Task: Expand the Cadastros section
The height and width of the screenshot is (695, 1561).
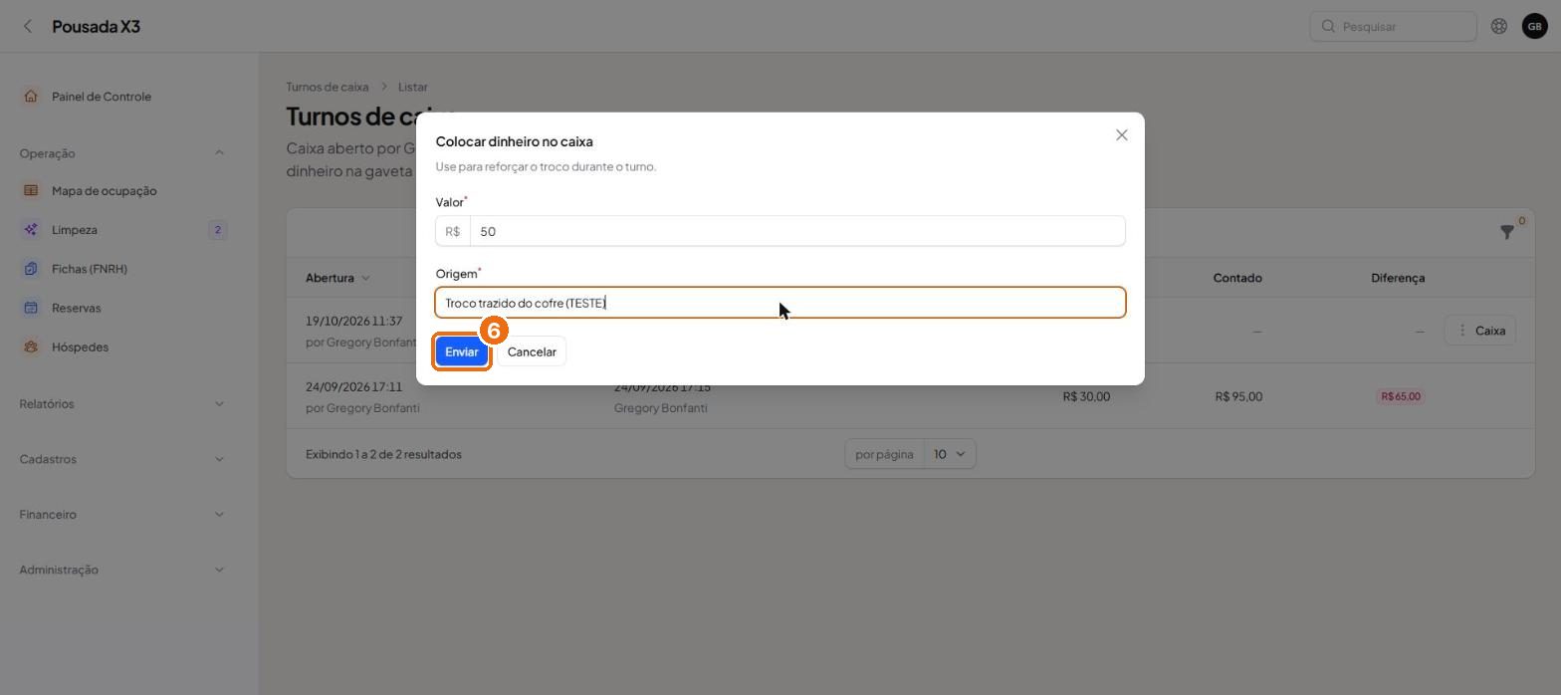Action: [x=219, y=459]
